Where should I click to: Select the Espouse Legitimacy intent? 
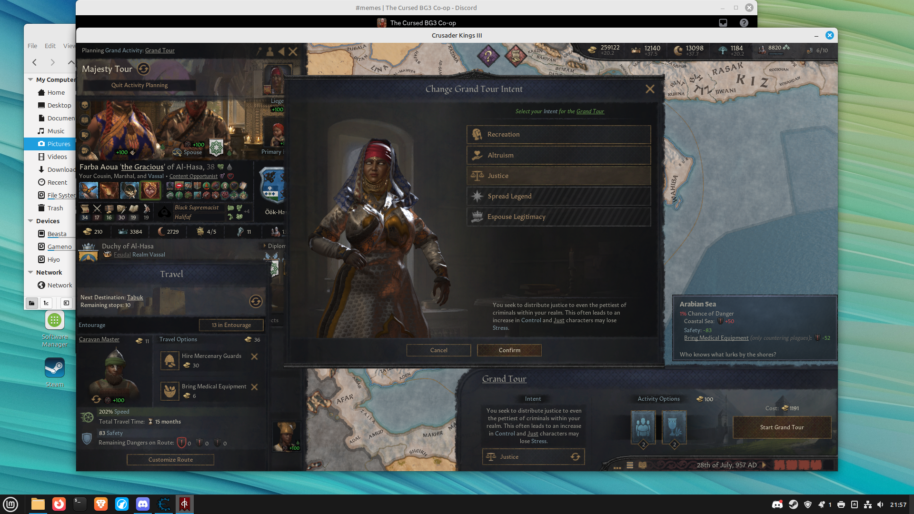(x=559, y=217)
